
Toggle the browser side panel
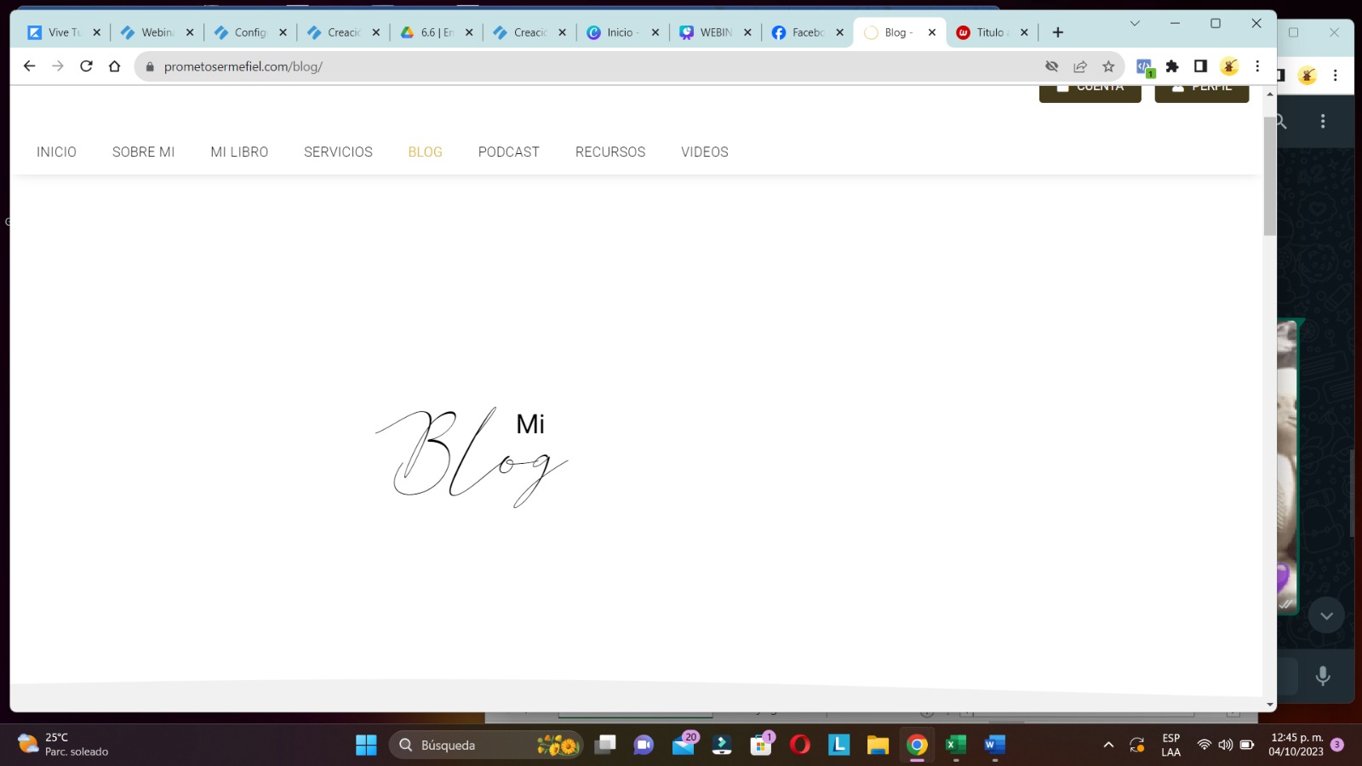[1200, 66]
